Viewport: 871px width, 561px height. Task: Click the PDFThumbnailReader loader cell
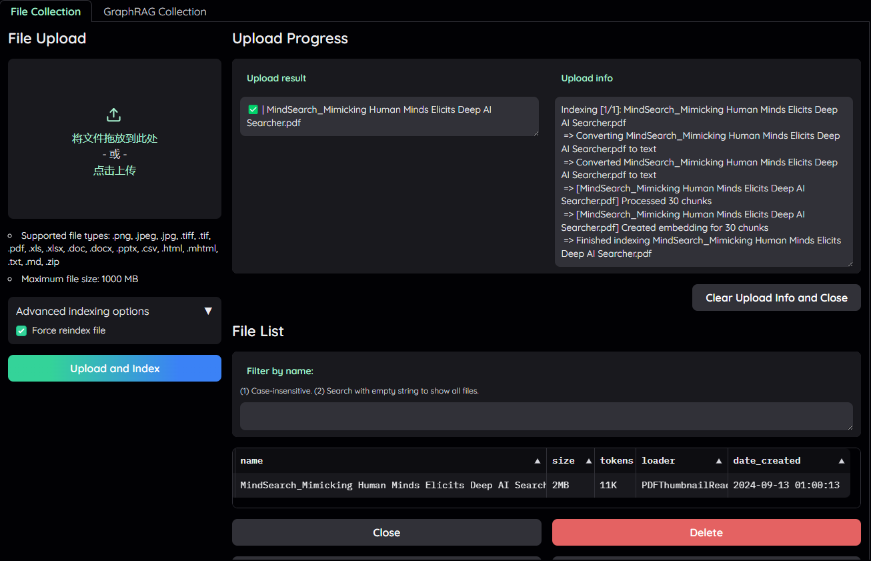(682, 485)
